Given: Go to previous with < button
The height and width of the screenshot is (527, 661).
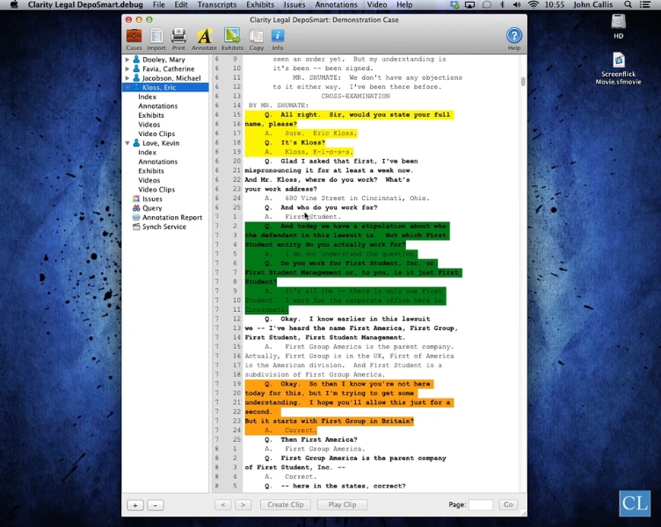Looking at the screenshot, I should point(223,504).
